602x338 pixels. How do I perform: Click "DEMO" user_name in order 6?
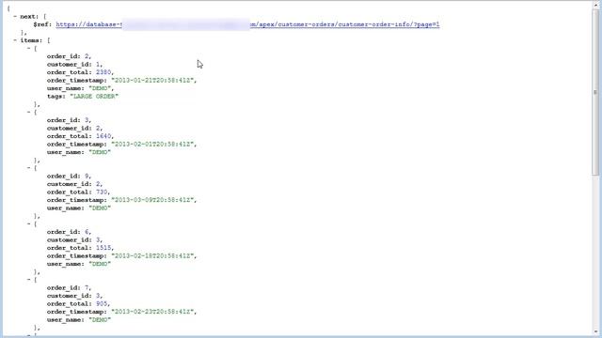tap(100, 265)
